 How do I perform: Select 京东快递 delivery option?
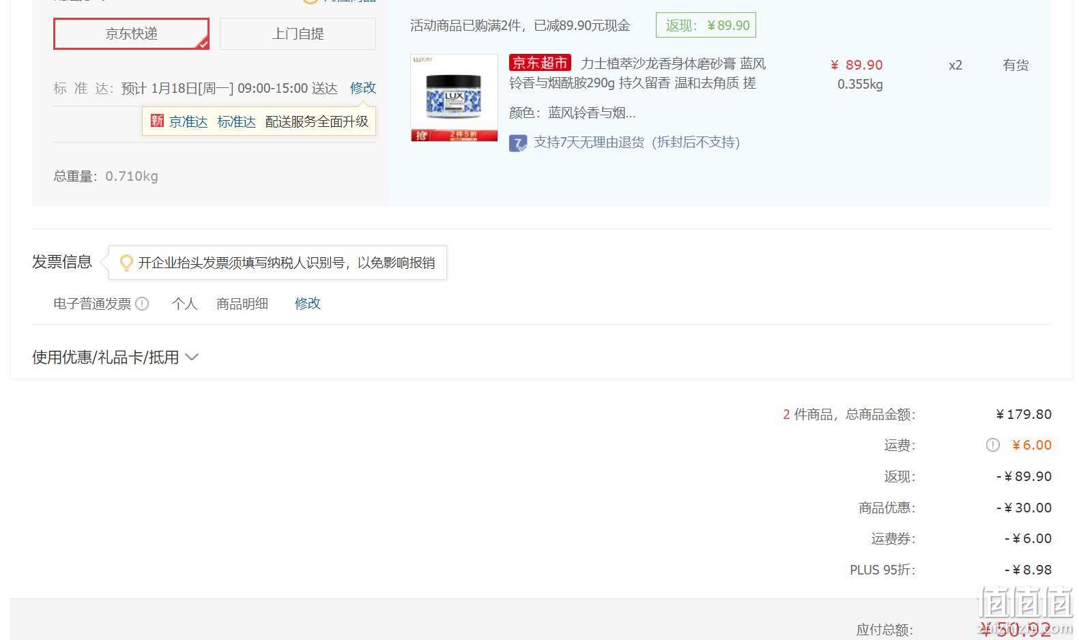pyautogui.click(x=131, y=33)
